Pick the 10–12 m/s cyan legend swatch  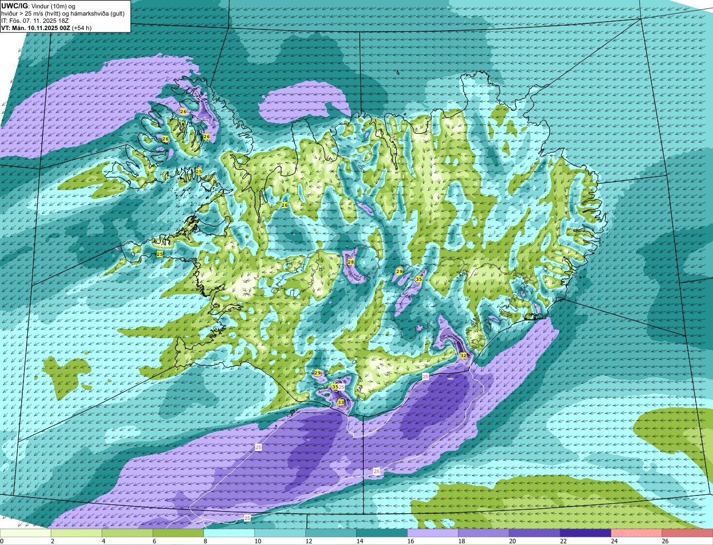click(x=280, y=533)
